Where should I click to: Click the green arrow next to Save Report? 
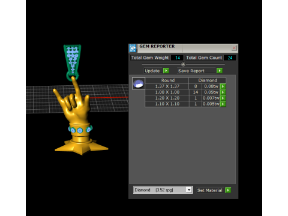point(220,71)
